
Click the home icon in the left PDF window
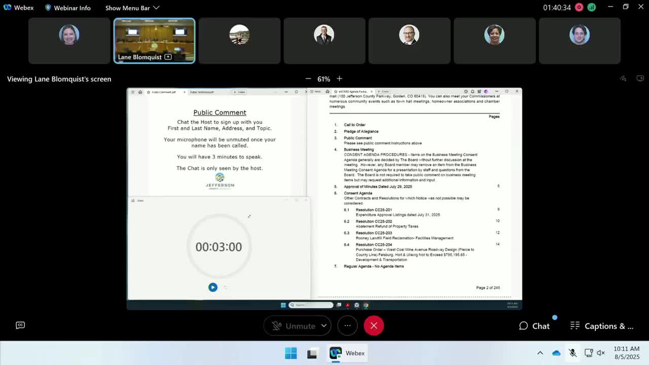coord(140,92)
